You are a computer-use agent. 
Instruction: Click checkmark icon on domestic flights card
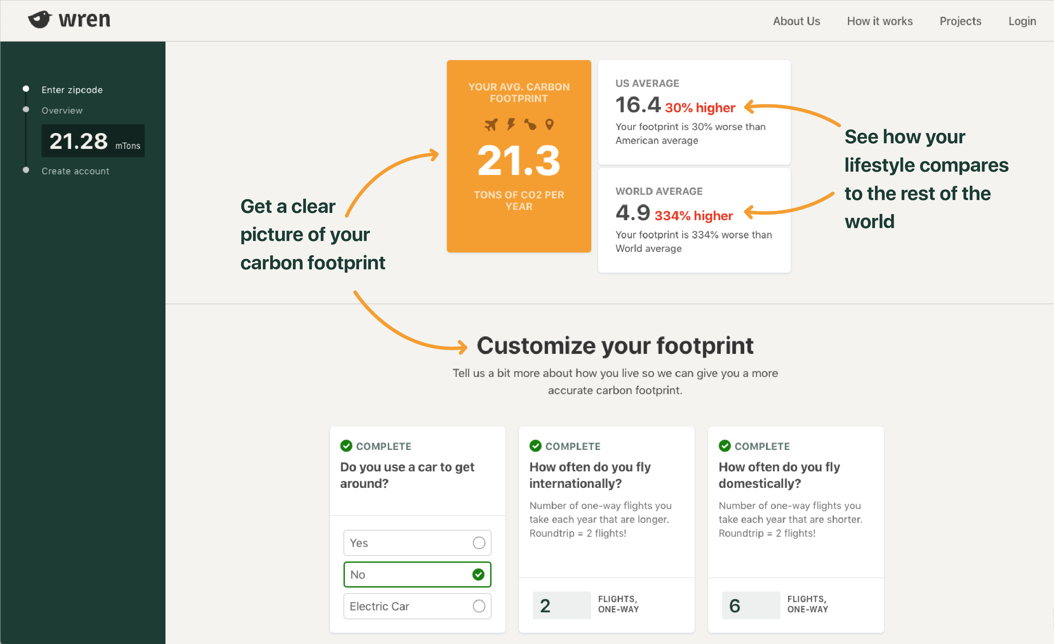(x=725, y=446)
